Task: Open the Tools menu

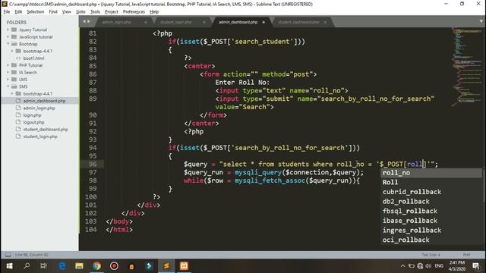Action: click(x=95, y=12)
